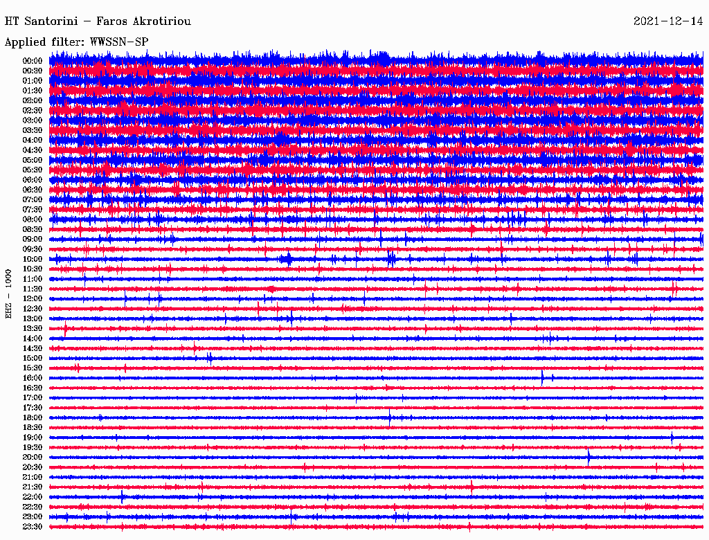Click the '16:00' time label

click(33, 378)
